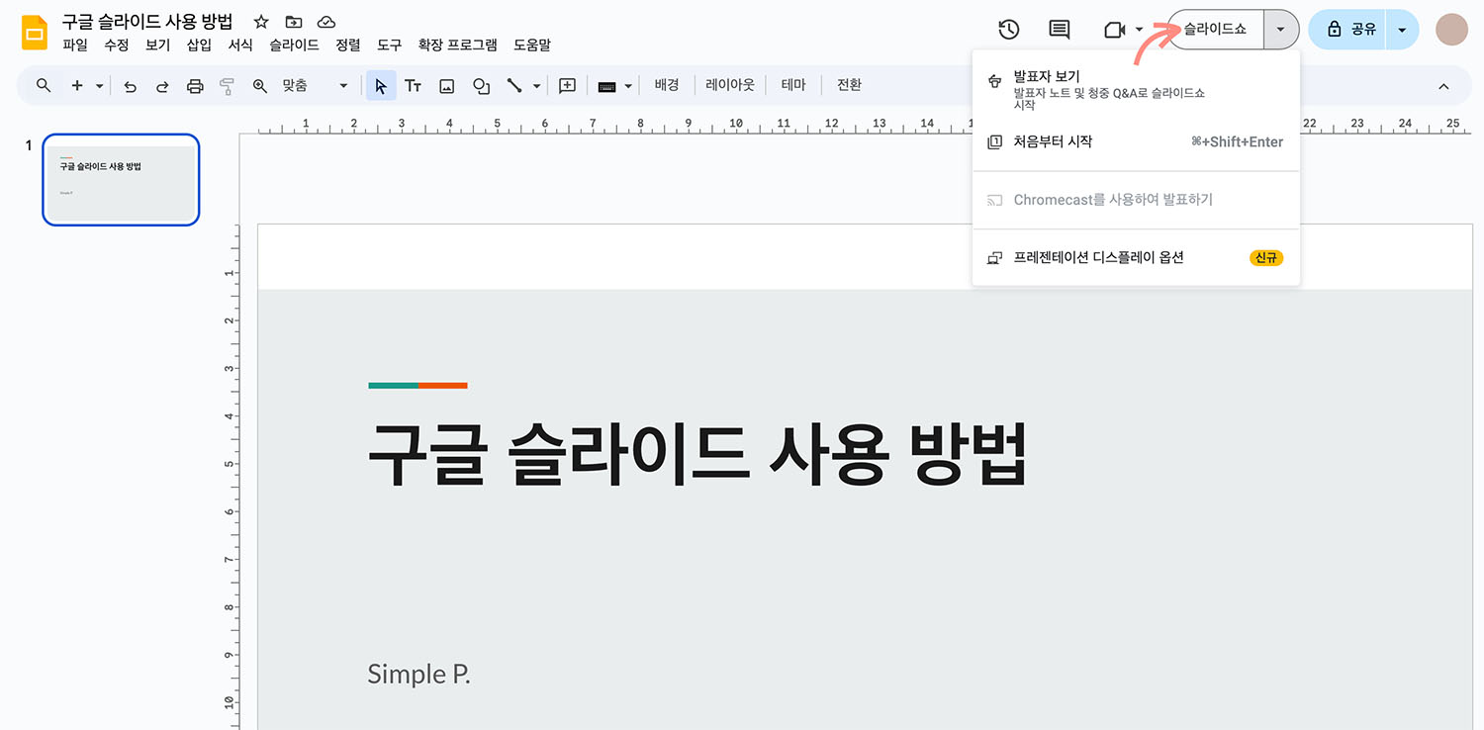Collapse the menus with chevron up
This screenshot has height=730, width=1484.
coord(1443,86)
